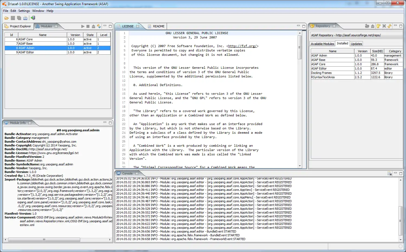The image size is (406, 252).
Task: Select ASAF Editor row in Modules table
Action: [x=57, y=52]
